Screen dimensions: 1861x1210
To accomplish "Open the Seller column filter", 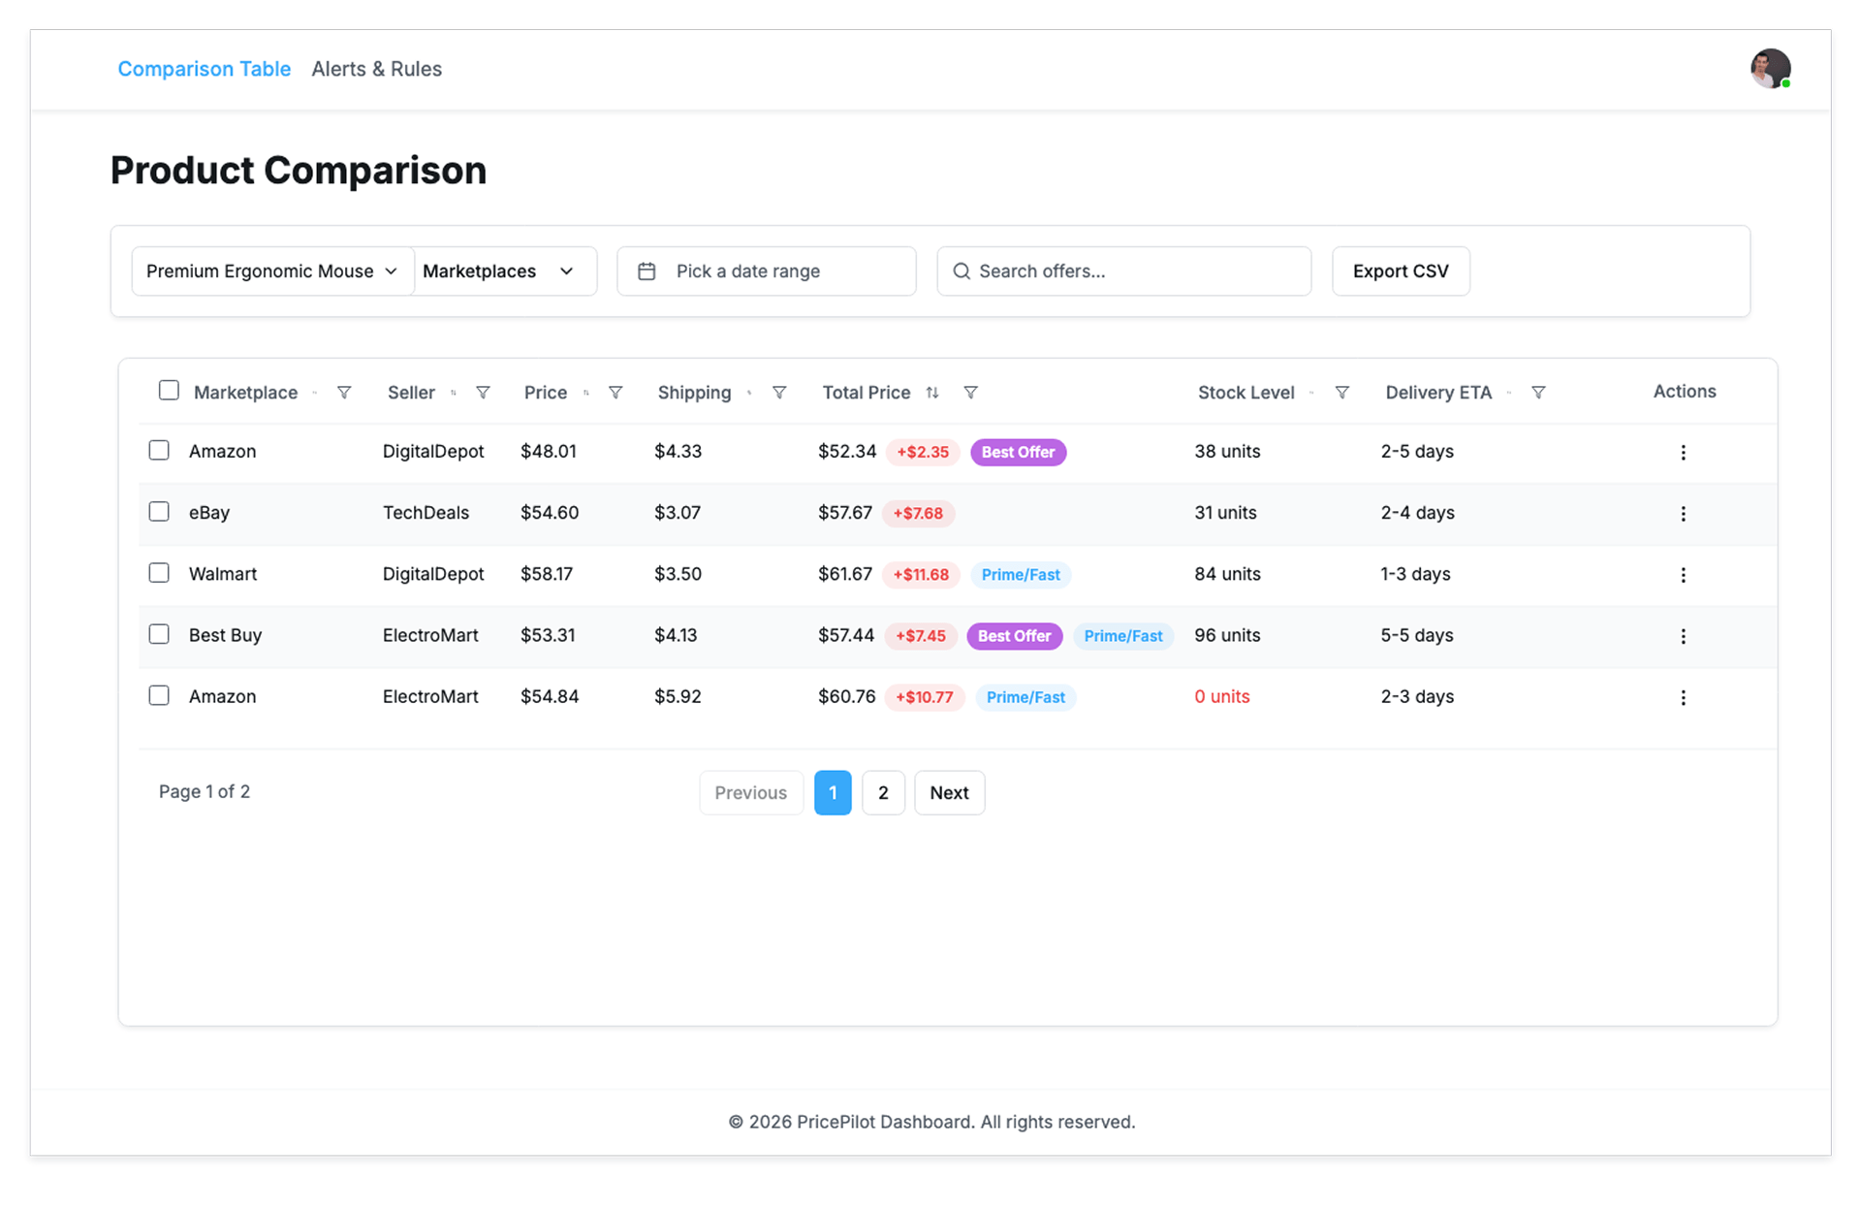I will pos(483,393).
